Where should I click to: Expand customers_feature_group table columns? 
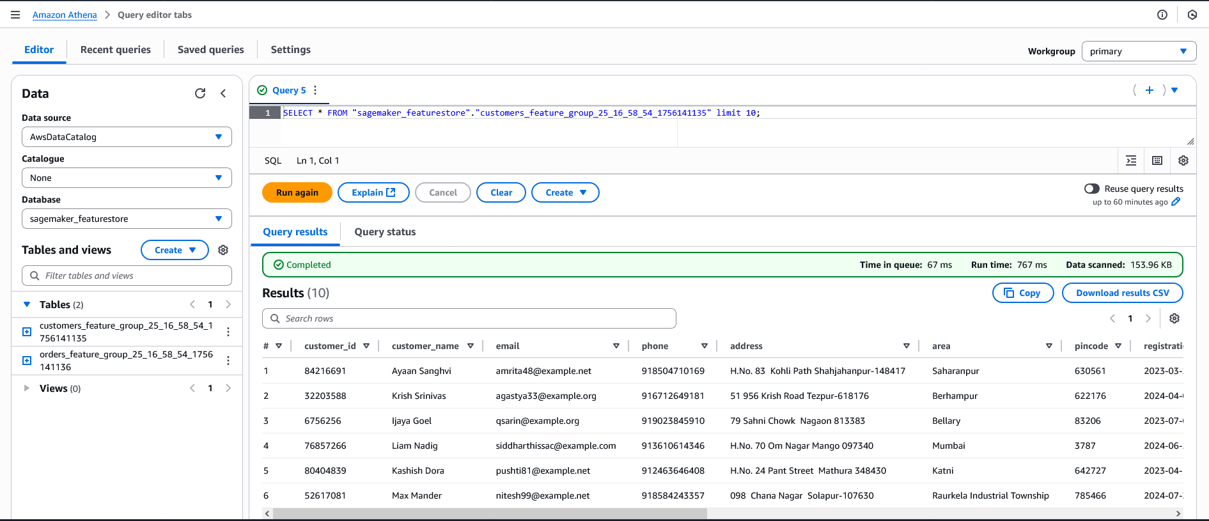(27, 332)
